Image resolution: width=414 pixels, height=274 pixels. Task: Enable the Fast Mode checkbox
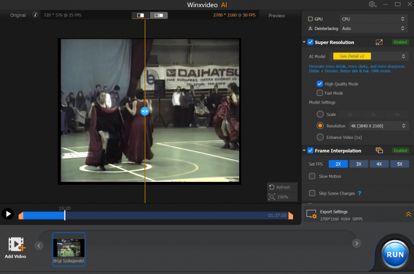tap(320, 93)
